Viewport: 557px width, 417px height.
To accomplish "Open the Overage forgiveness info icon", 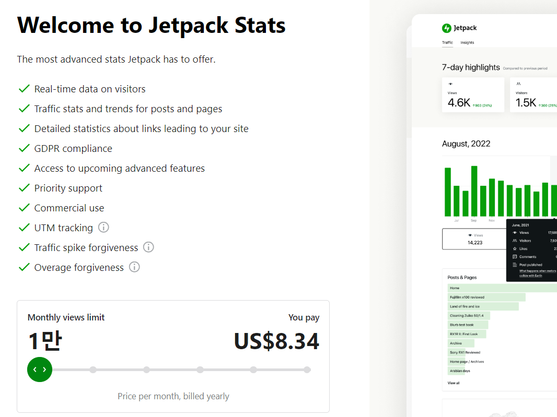I will pyautogui.click(x=135, y=267).
